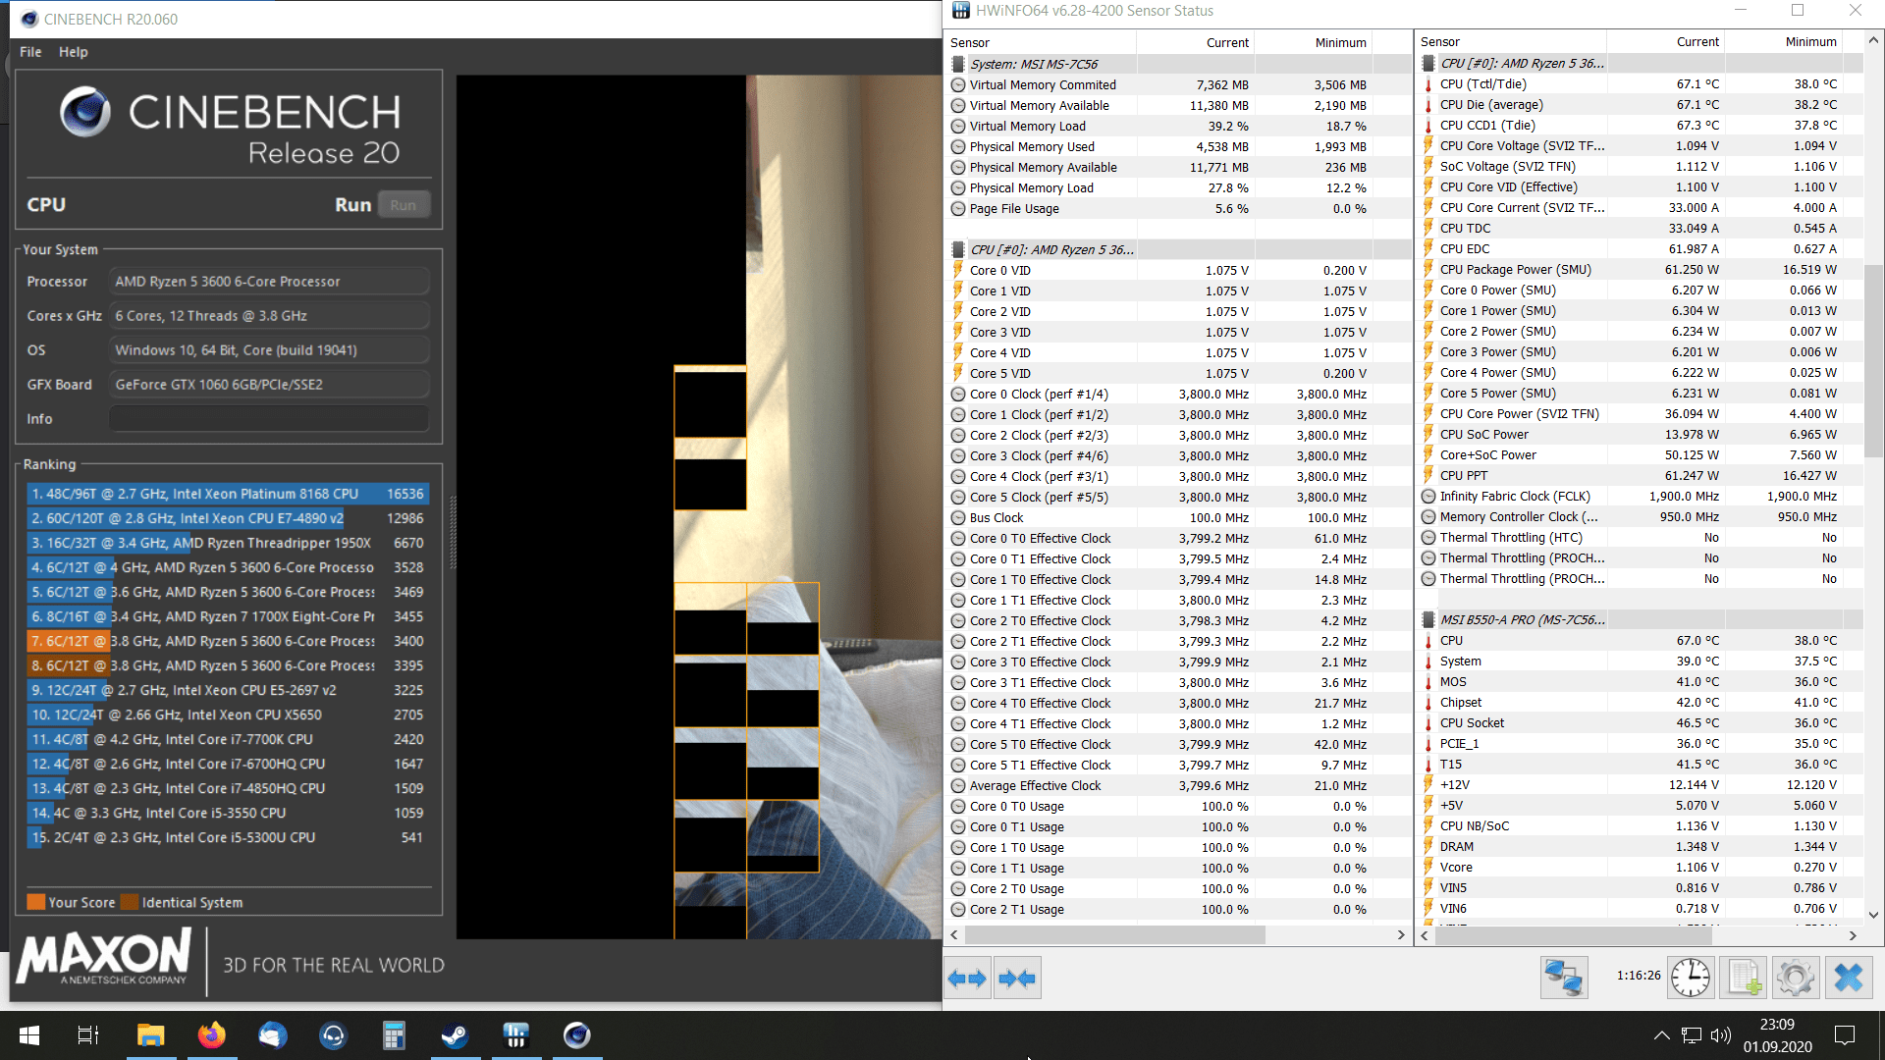Click the left panel horizontal scrollbar thumb
Screen dimensions: 1885x1060
1114,935
